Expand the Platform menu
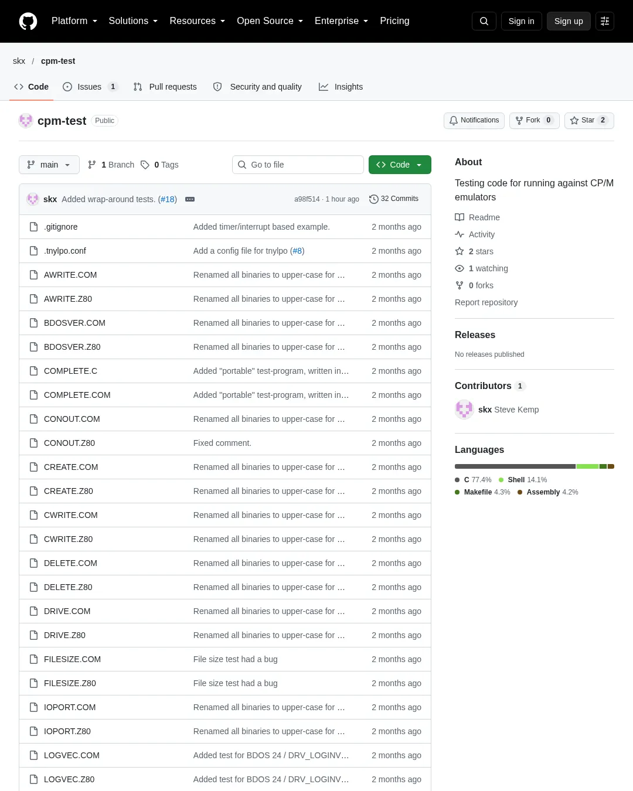Screen dimensions: 633x791 click(74, 21)
